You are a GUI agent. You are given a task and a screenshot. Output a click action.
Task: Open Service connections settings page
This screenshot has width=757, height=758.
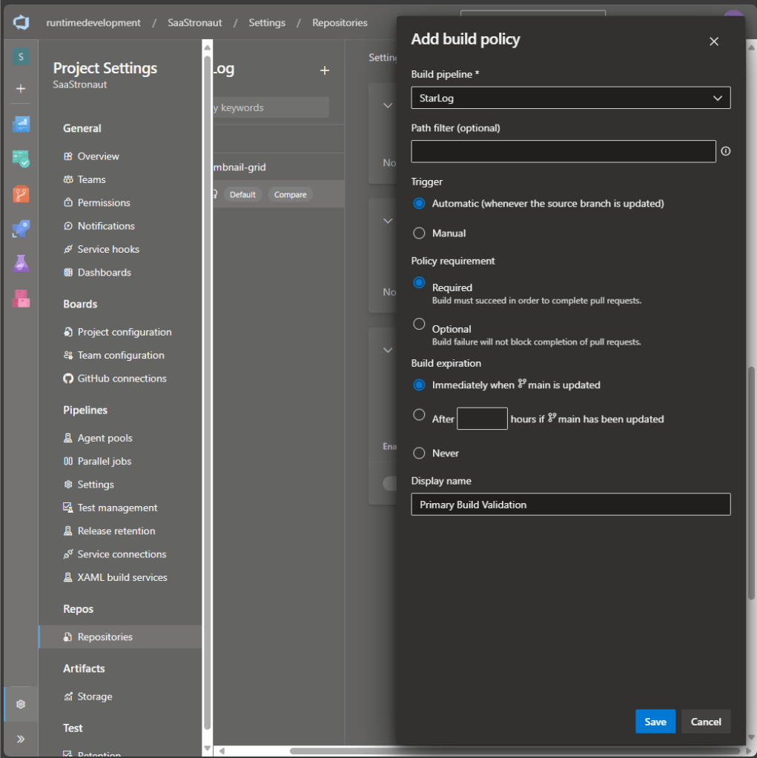click(122, 554)
